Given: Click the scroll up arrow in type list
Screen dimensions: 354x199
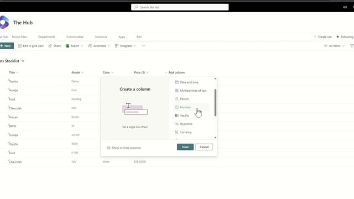Looking at the screenshot, I should 215,78.
